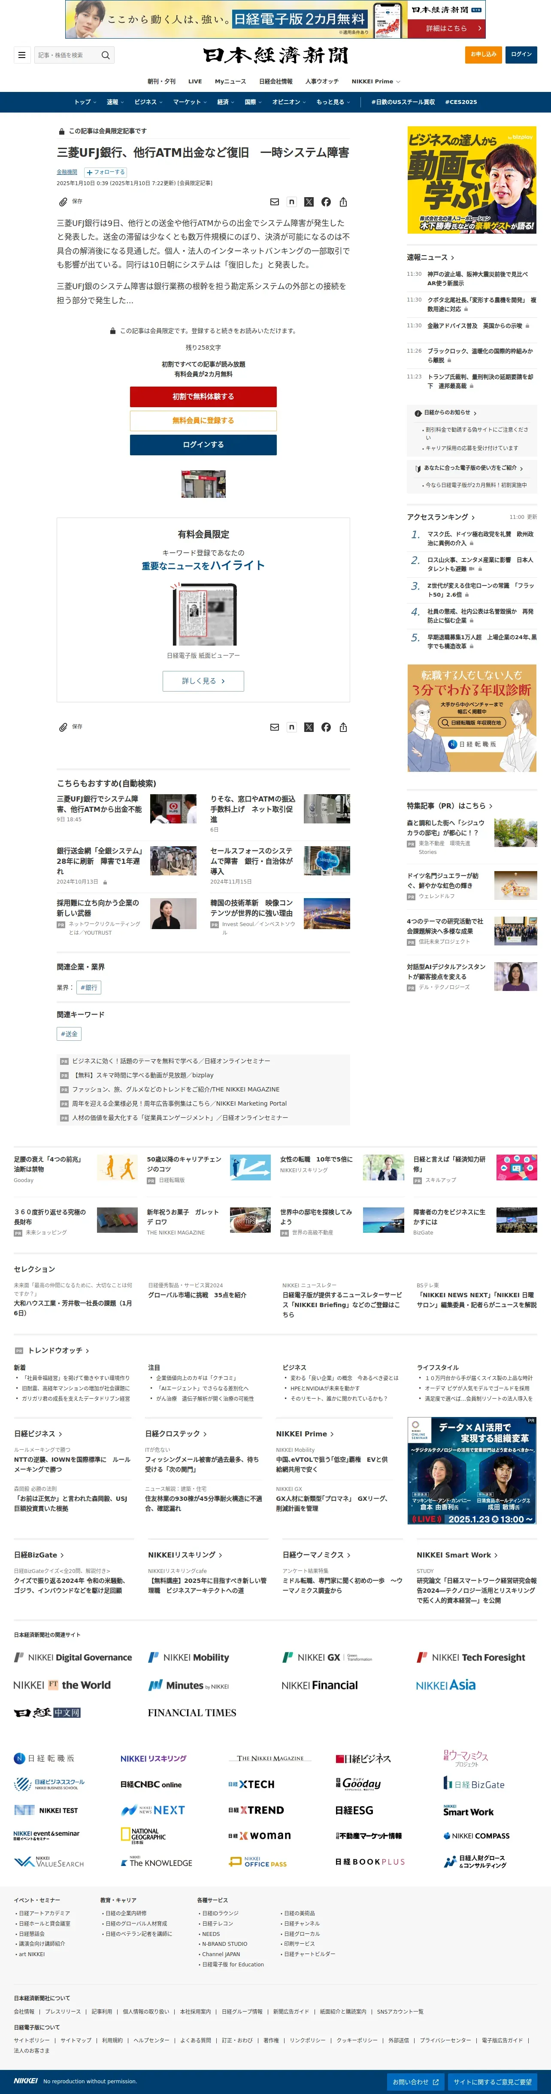
Task: Open the NIKKEI Prime dropdown
Action: pyautogui.click(x=375, y=81)
